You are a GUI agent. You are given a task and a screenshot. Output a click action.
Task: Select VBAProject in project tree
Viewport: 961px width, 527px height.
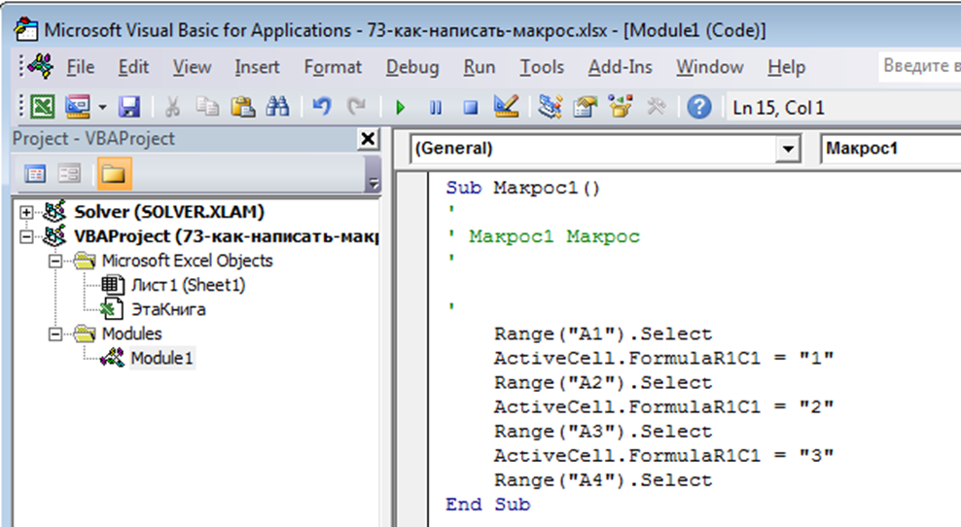coord(226,236)
